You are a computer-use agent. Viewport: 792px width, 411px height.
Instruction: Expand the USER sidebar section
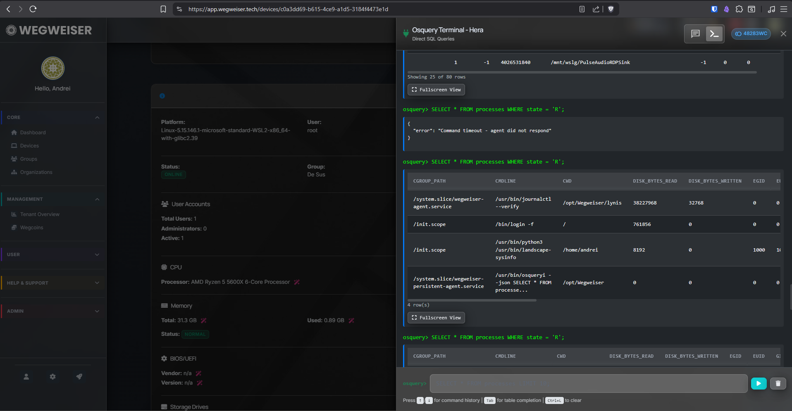[x=97, y=254]
